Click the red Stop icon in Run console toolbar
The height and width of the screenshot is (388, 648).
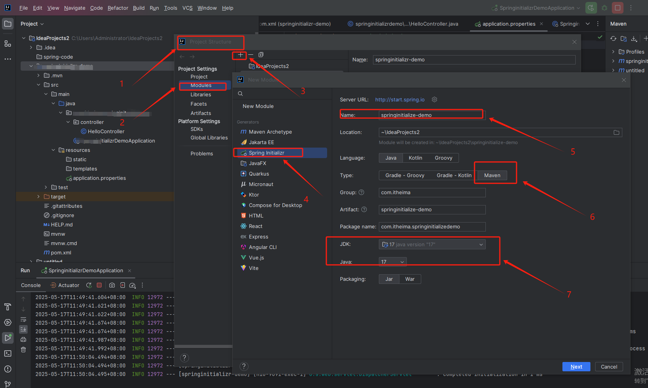coord(99,285)
